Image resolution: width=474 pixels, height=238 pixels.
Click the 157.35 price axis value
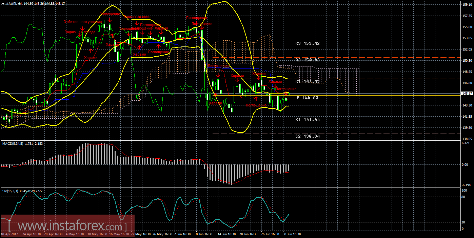tap(467, 16)
